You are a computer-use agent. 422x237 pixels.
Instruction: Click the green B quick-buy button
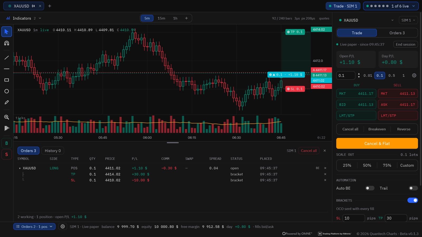click(7, 143)
